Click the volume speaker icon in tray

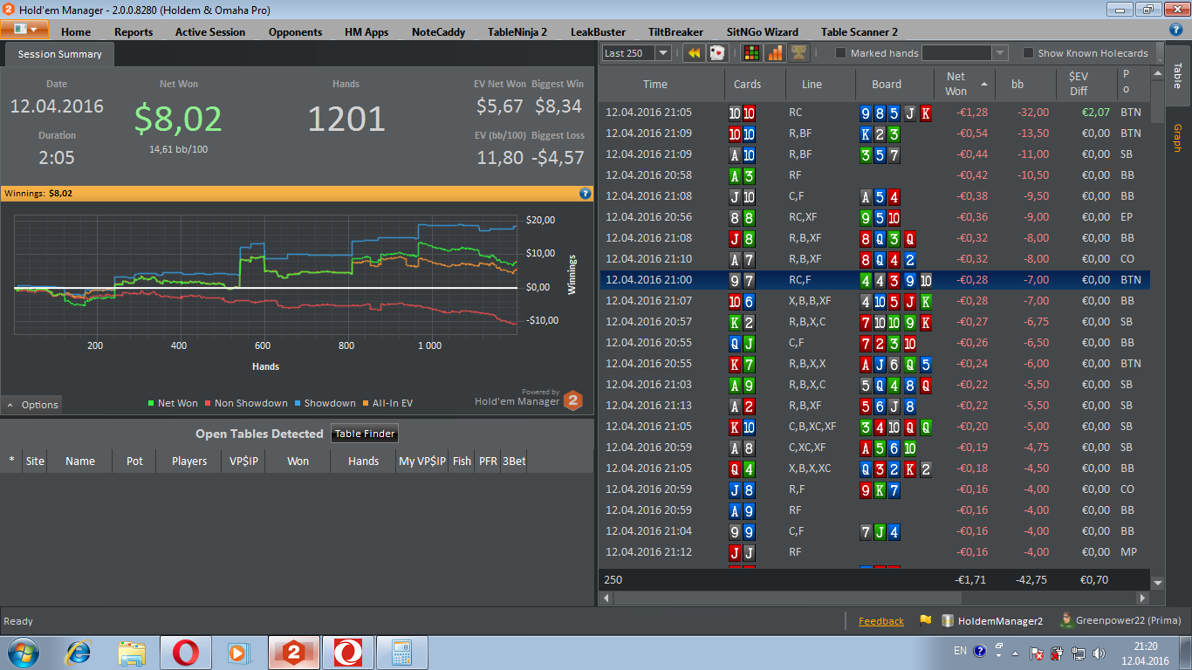point(1099,653)
